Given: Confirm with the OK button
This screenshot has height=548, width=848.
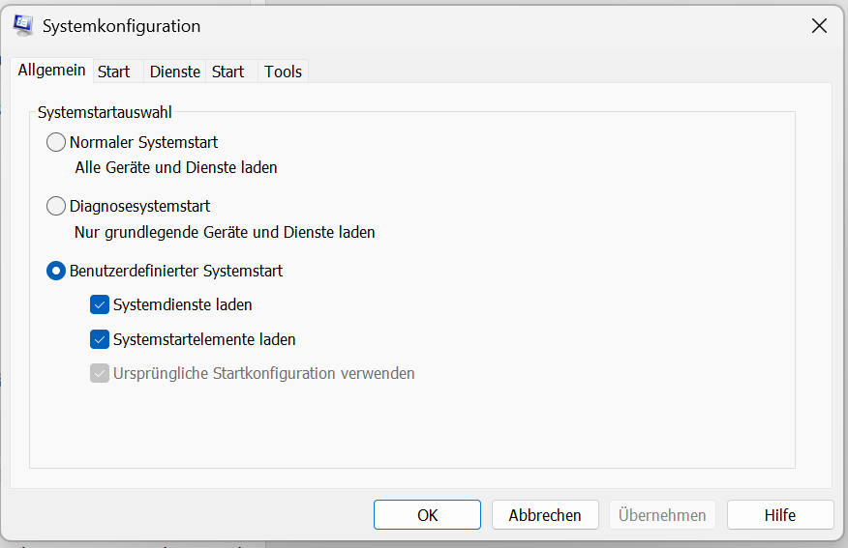Looking at the screenshot, I should 427,515.
